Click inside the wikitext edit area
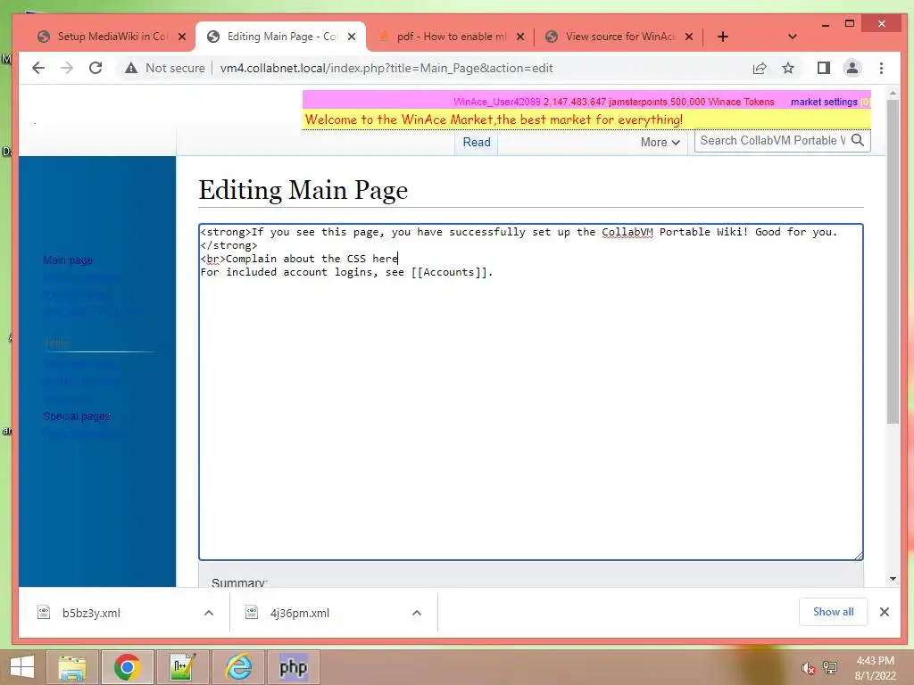Image resolution: width=914 pixels, height=685 pixels. point(530,392)
